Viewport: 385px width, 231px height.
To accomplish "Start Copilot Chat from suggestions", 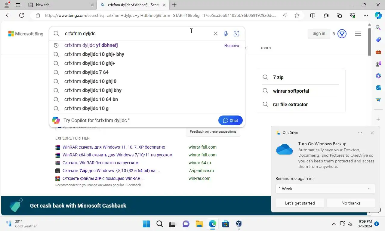I will point(230,120).
